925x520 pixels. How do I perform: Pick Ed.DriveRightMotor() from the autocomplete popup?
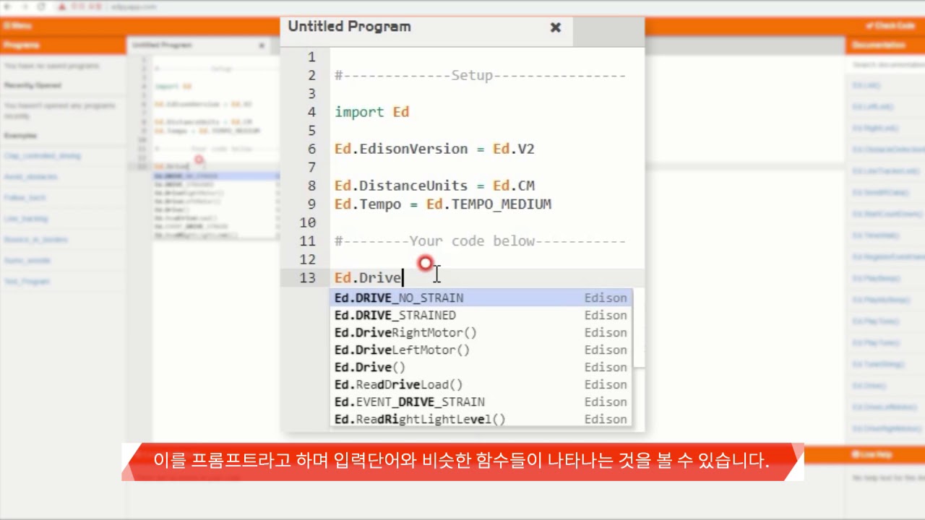pyautogui.click(x=481, y=332)
